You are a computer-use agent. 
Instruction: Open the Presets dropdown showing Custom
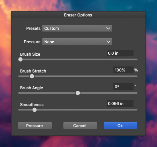[x=77, y=28]
